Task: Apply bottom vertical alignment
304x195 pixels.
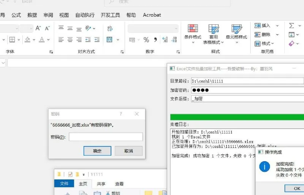Action: (x=79, y=29)
